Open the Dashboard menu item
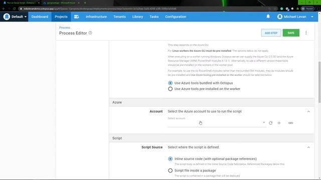The width and height of the screenshot is (321, 180). pyautogui.click(x=40, y=16)
